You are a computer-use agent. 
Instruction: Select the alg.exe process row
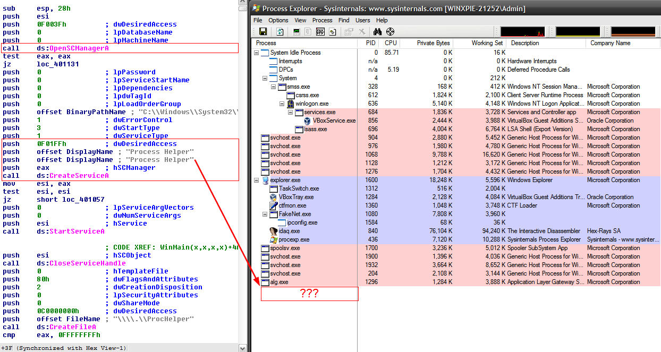click(x=279, y=282)
